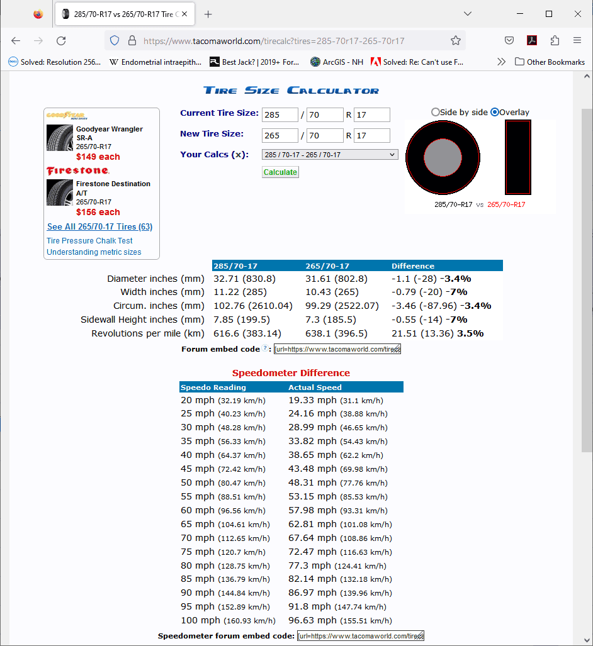
Task: Click the 60 mph speedo reading row
Action: click(223, 511)
